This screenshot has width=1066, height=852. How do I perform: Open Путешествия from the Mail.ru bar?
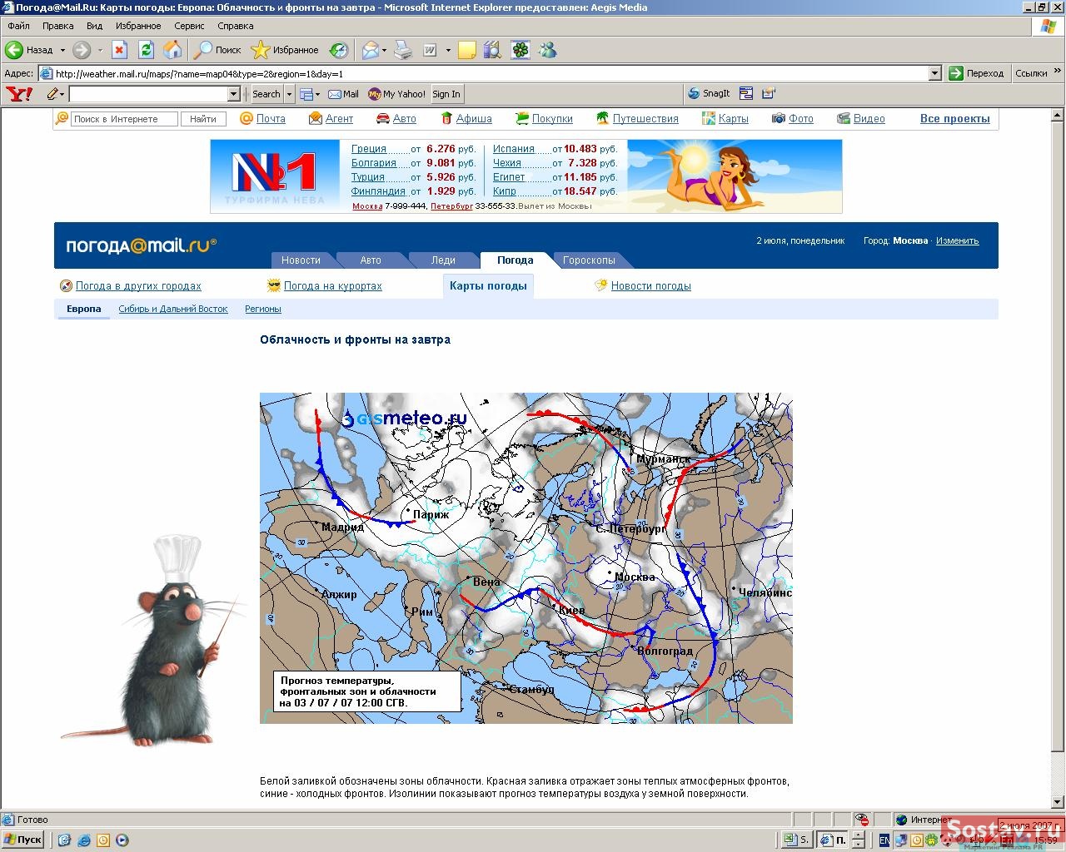[x=637, y=119]
